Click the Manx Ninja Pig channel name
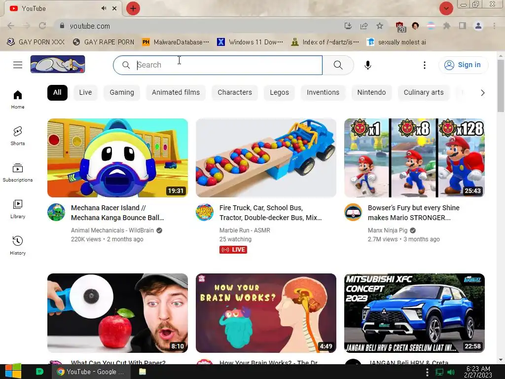Image resolution: width=505 pixels, height=379 pixels. (x=388, y=230)
